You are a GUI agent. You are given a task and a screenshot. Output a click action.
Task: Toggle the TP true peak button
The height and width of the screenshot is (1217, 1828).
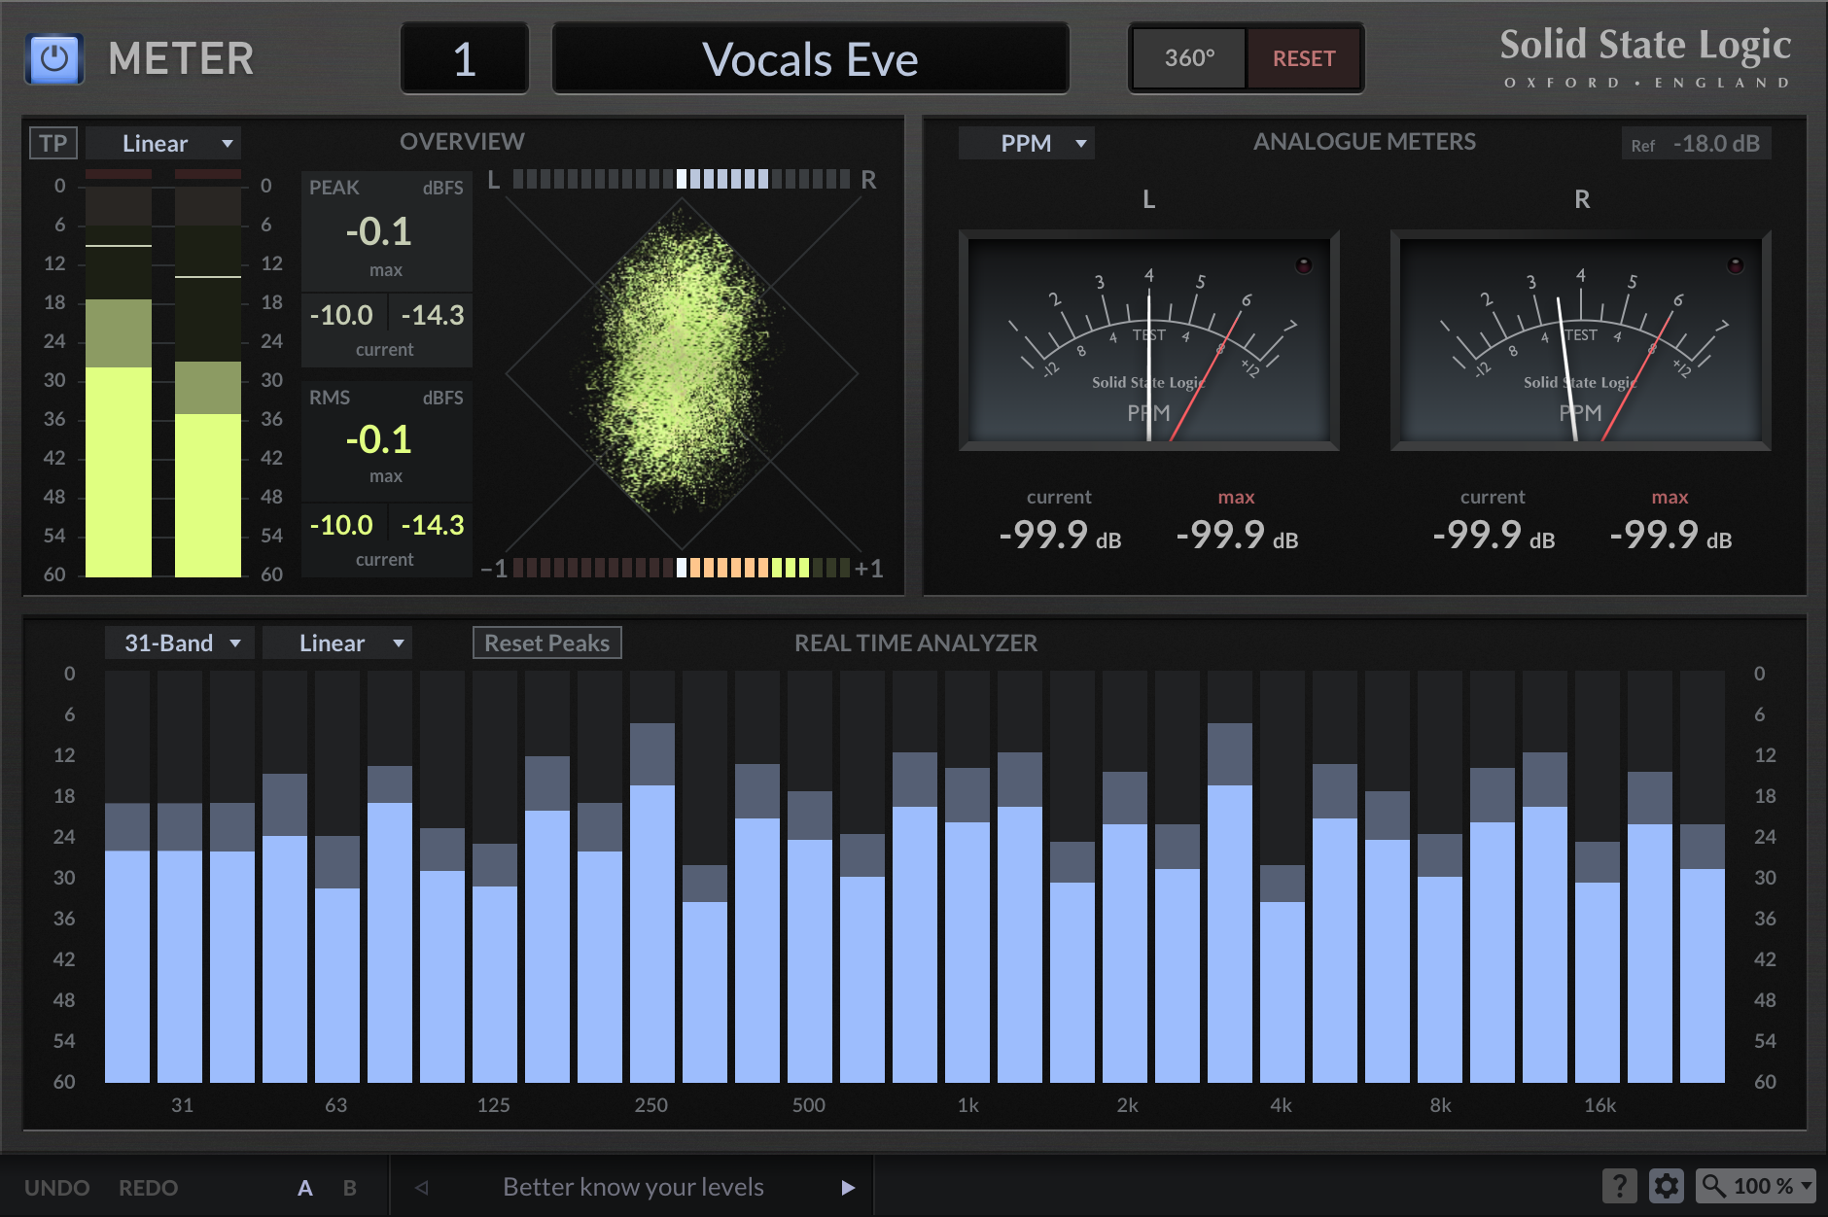coord(53,144)
